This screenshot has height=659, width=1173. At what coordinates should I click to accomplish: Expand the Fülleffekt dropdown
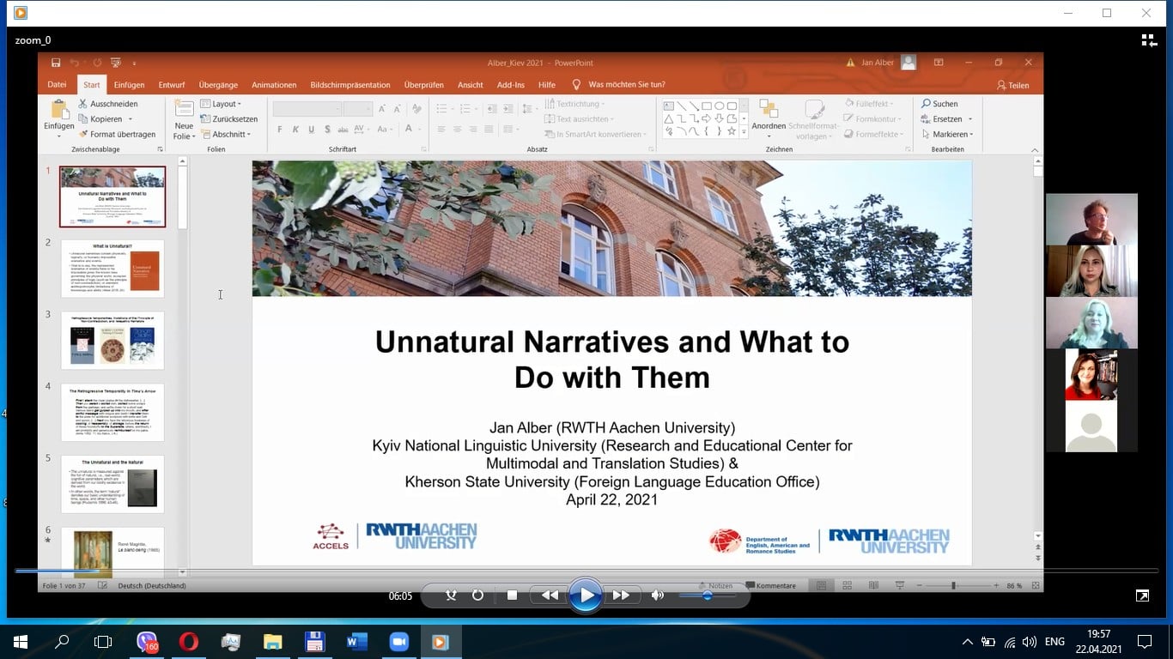coord(871,104)
